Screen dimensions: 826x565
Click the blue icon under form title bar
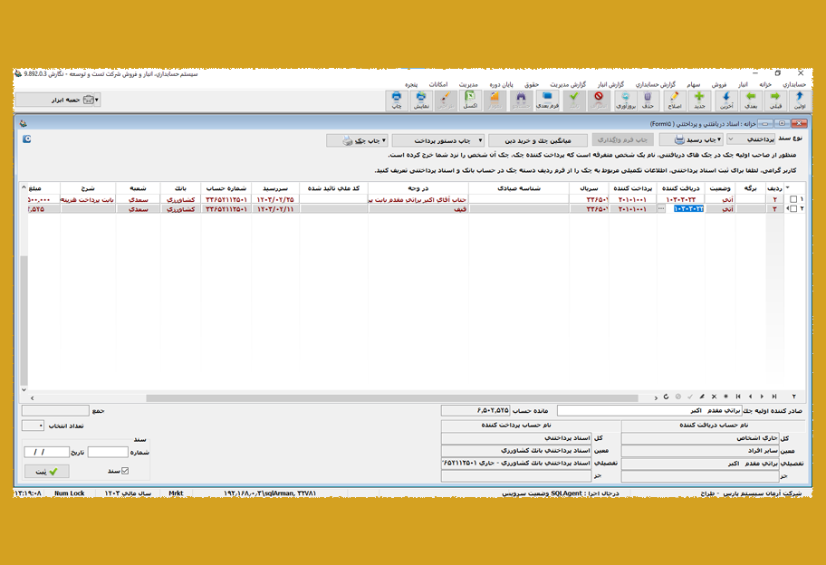tap(27, 139)
